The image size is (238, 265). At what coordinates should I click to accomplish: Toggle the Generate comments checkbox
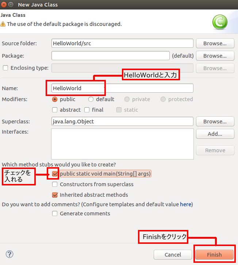(x=55, y=214)
